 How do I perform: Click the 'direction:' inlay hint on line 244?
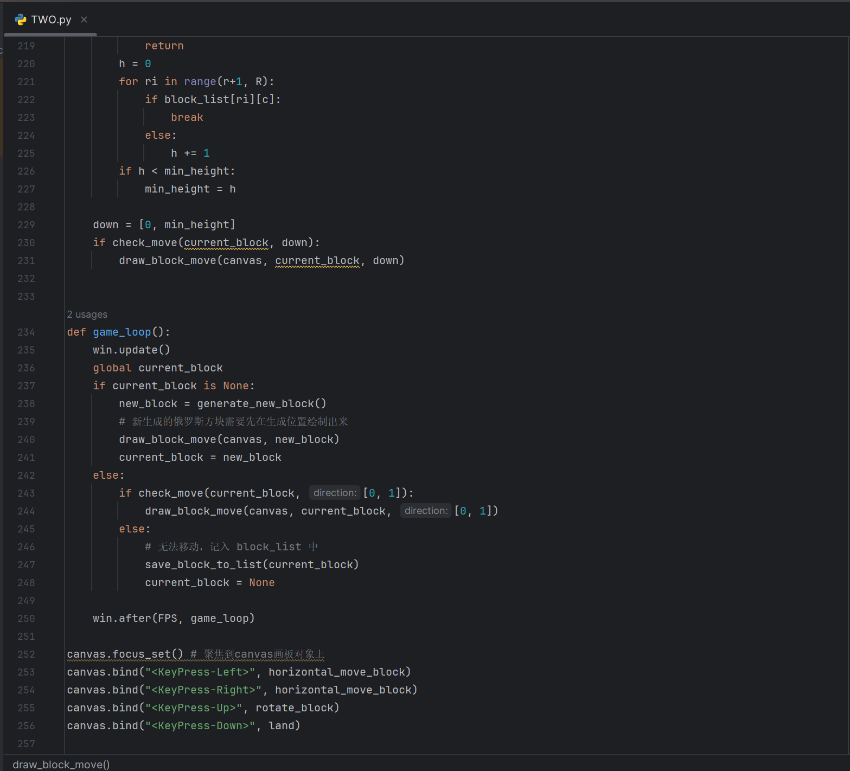pos(426,511)
